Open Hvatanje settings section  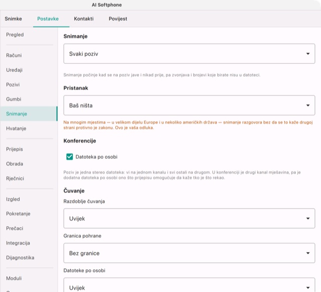point(29,129)
